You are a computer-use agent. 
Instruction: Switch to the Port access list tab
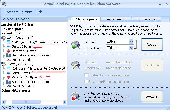coord(116,19)
